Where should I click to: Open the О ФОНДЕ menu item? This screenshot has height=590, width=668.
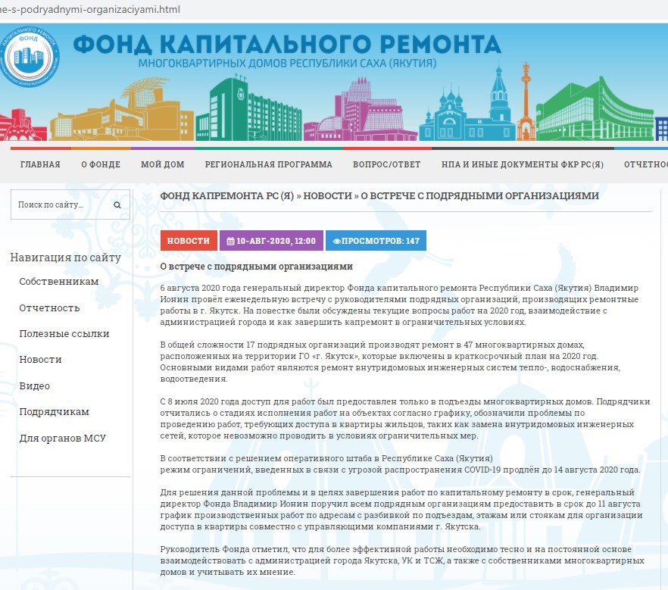[x=100, y=164]
